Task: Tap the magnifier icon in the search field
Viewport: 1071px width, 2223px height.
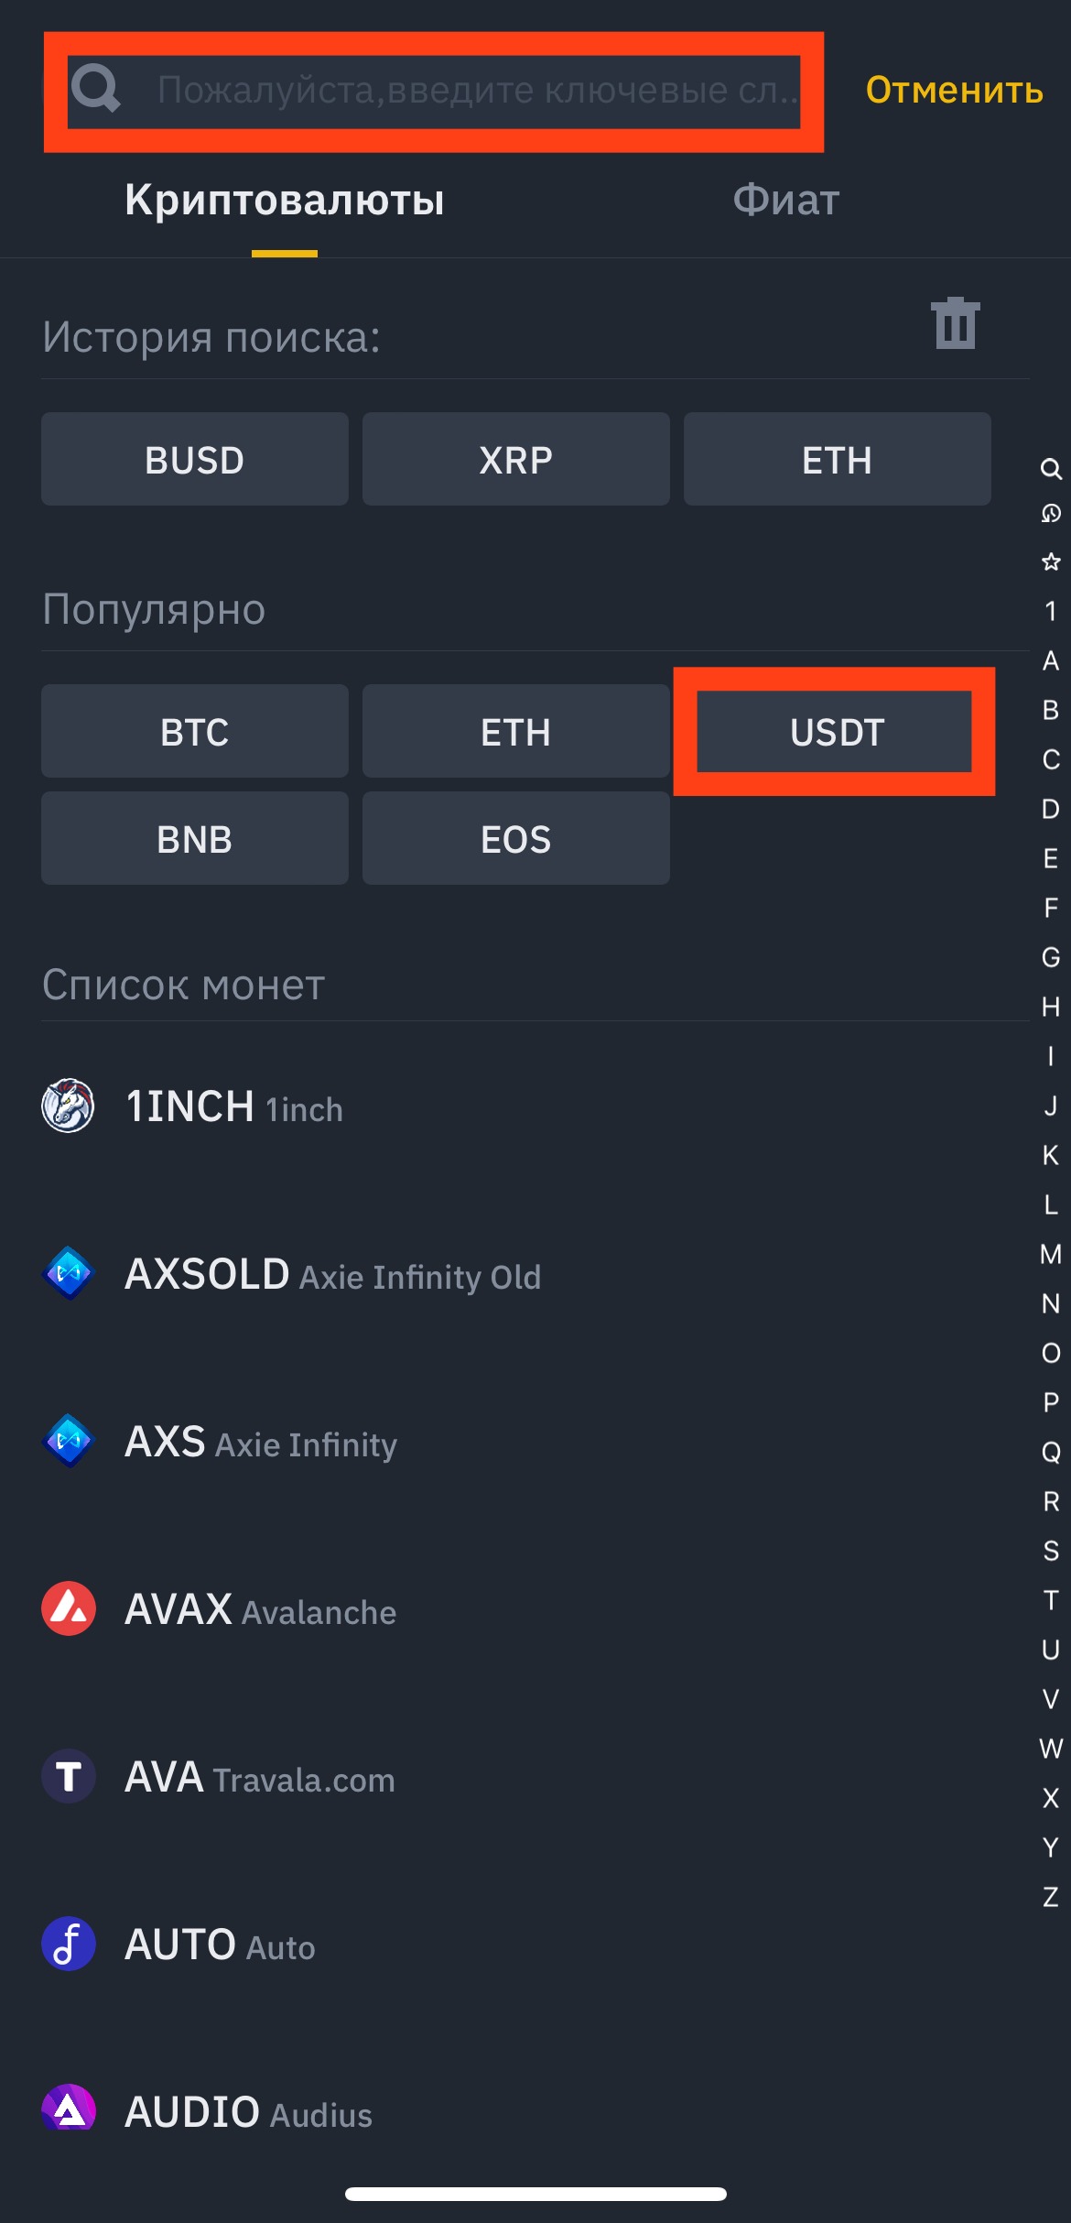Action: (96, 89)
